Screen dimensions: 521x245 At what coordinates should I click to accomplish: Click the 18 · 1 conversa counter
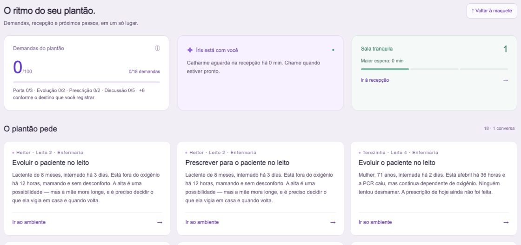pyautogui.click(x=499, y=129)
